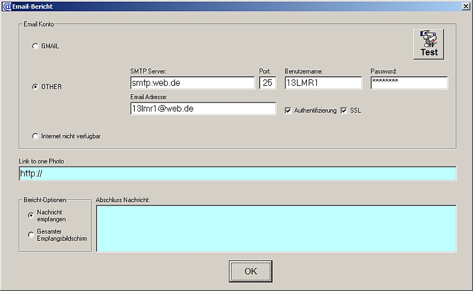Viewport: 473px width, 291px height.
Task: Choose Gesamter Empfangsbildschirm report option
Action: [31, 235]
